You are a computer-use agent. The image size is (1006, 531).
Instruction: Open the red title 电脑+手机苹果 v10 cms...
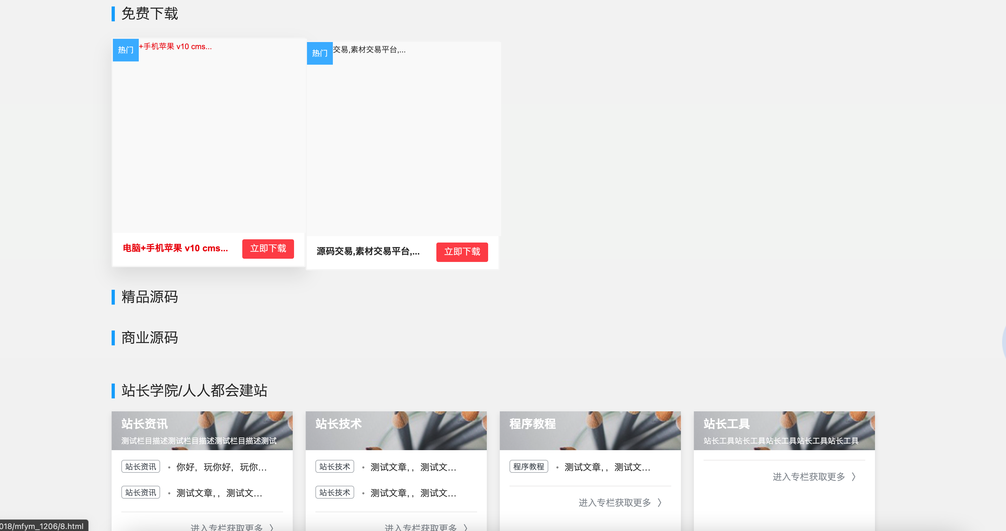click(175, 248)
